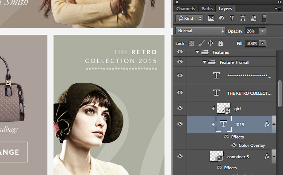Switch to the Channels tab
Screen dimensions: 283x175
coord(186,9)
